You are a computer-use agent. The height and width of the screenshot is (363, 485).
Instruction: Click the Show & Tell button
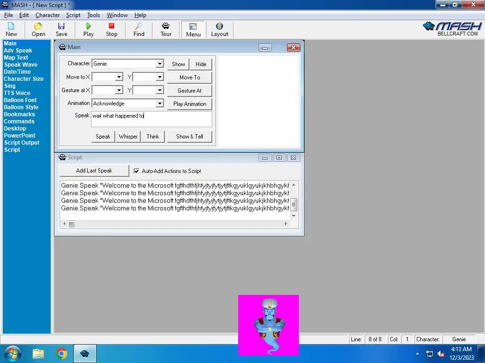coord(189,137)
